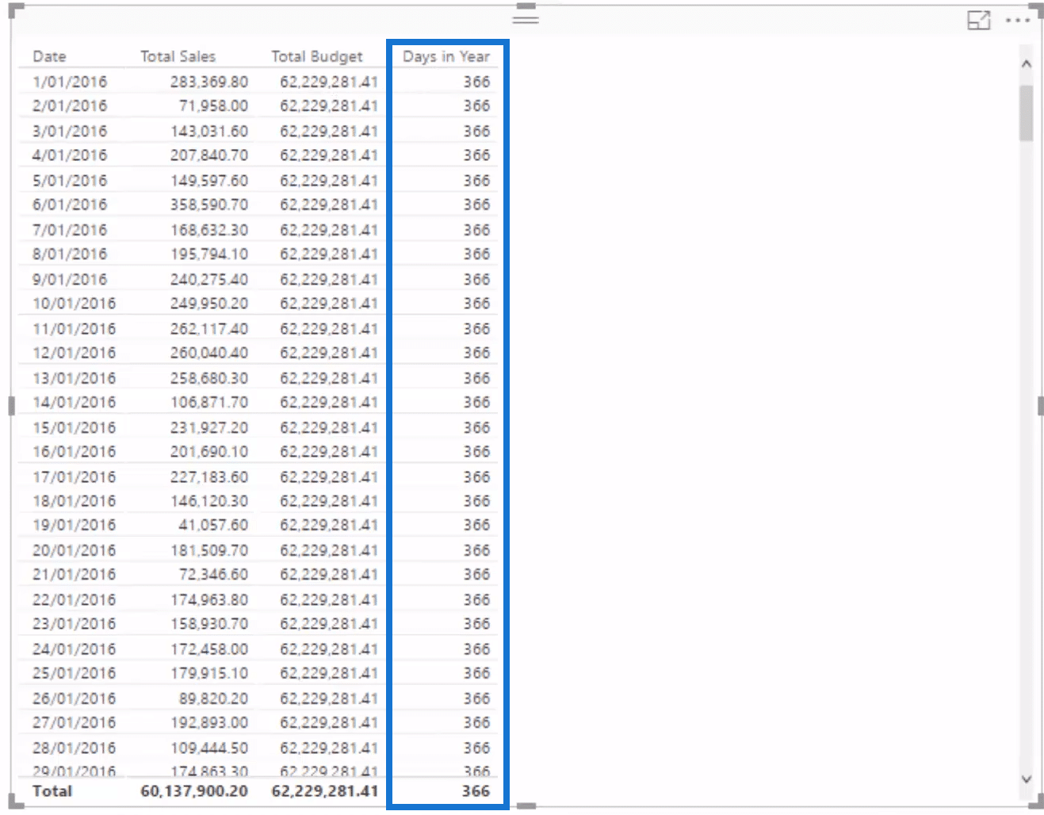Image resolution: width=1044 pixels, height=815 pixels.
Task: Select date cell 19/01/2016
Action: pyautogui.click(x=74, y=525)
